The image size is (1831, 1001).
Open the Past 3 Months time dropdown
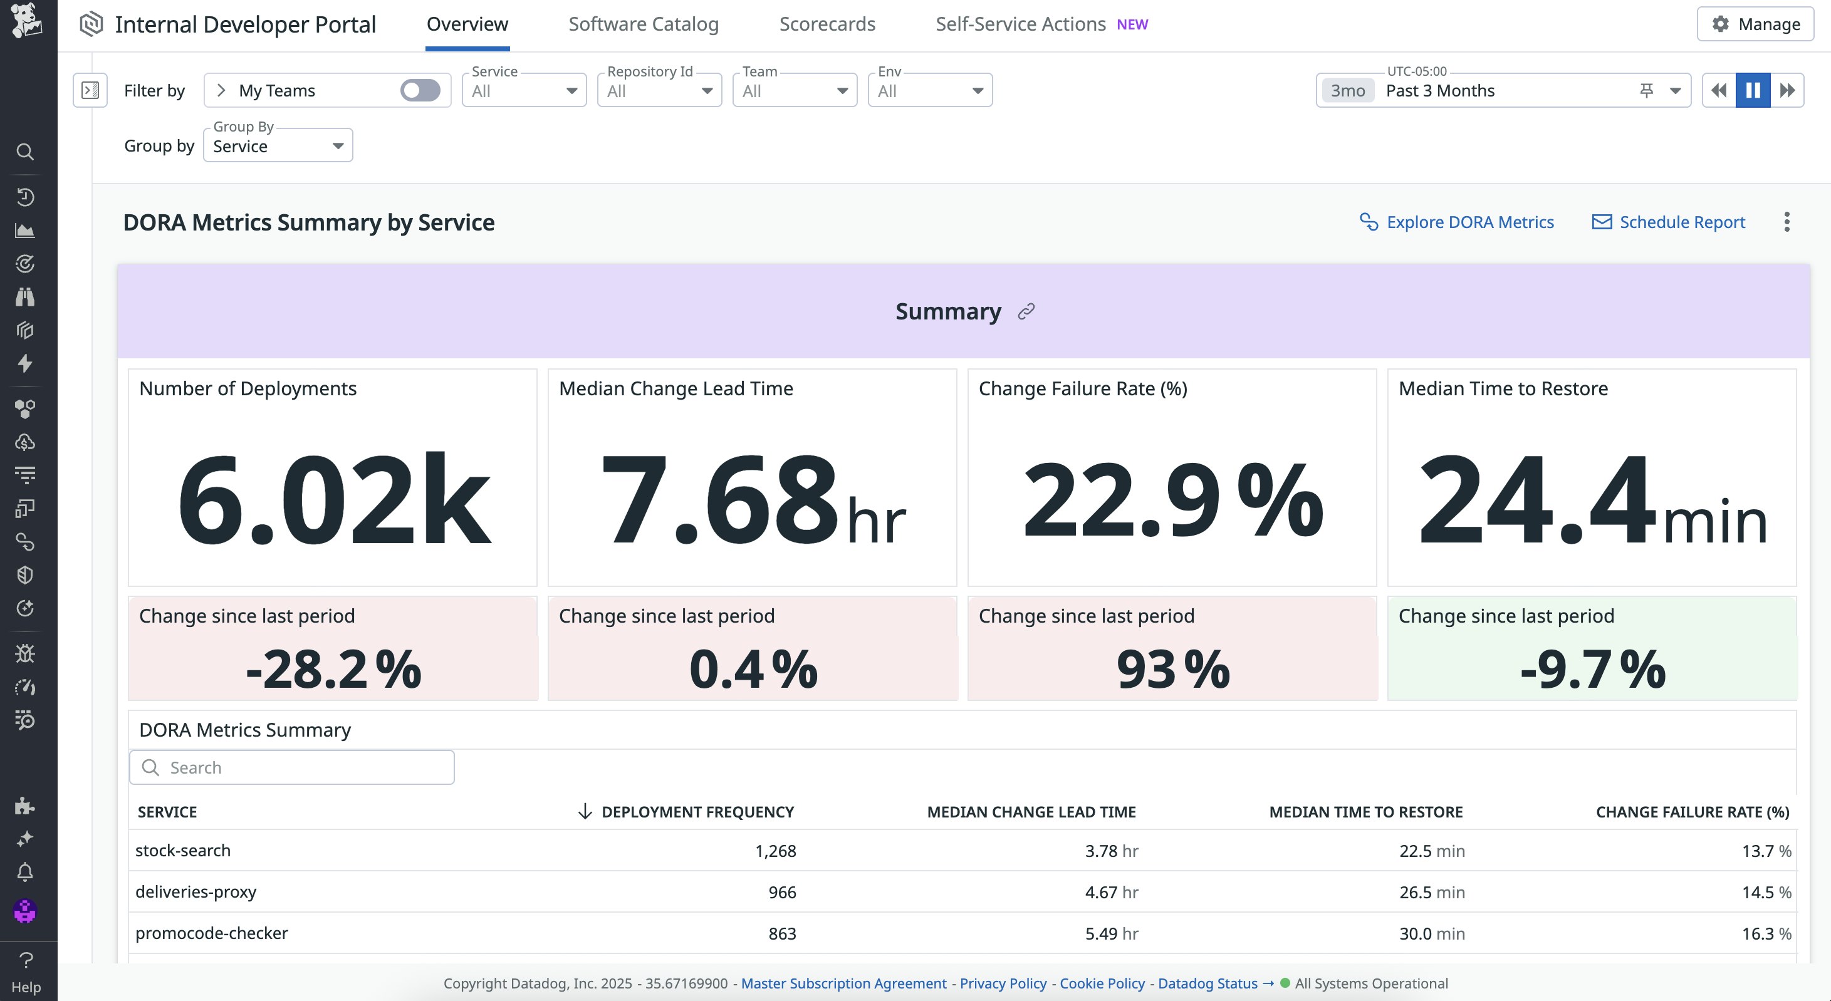pos(1674,91)
